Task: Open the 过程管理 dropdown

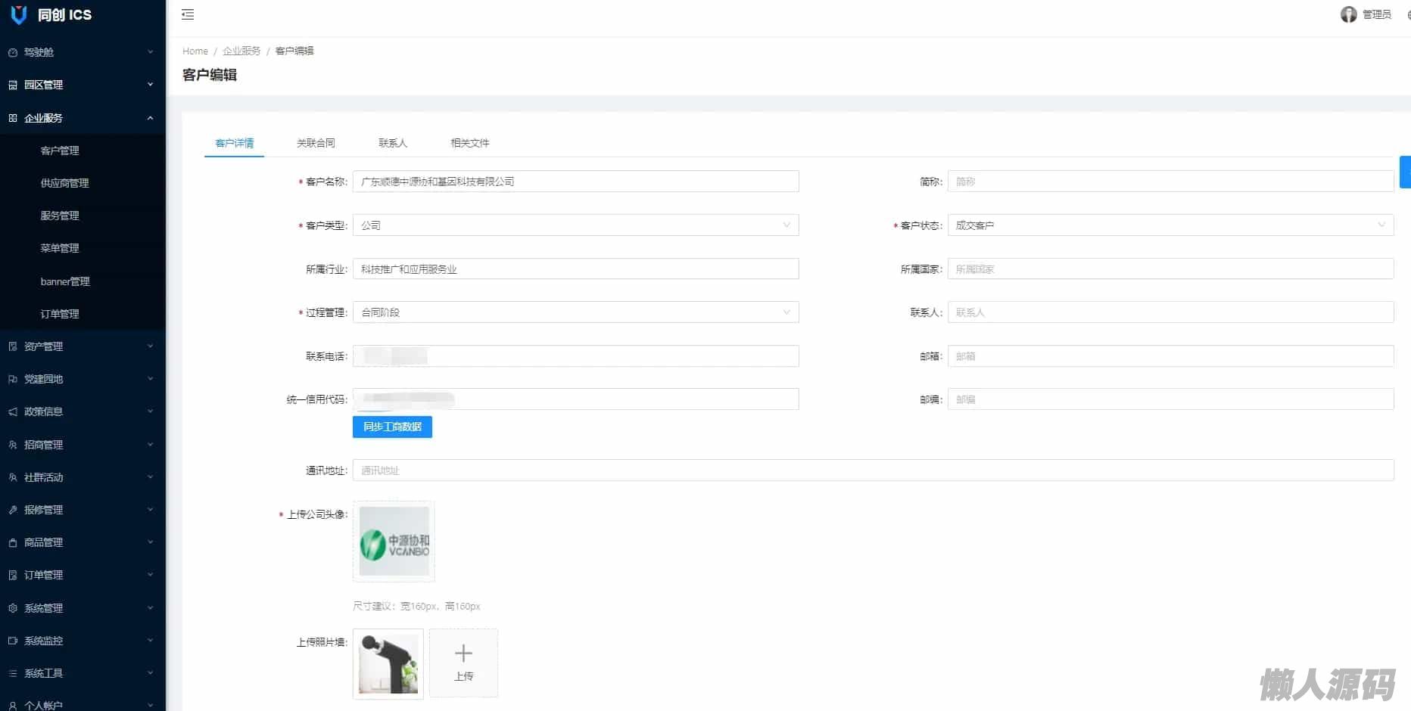Action: pyautogui.click(x=575, y=312)
